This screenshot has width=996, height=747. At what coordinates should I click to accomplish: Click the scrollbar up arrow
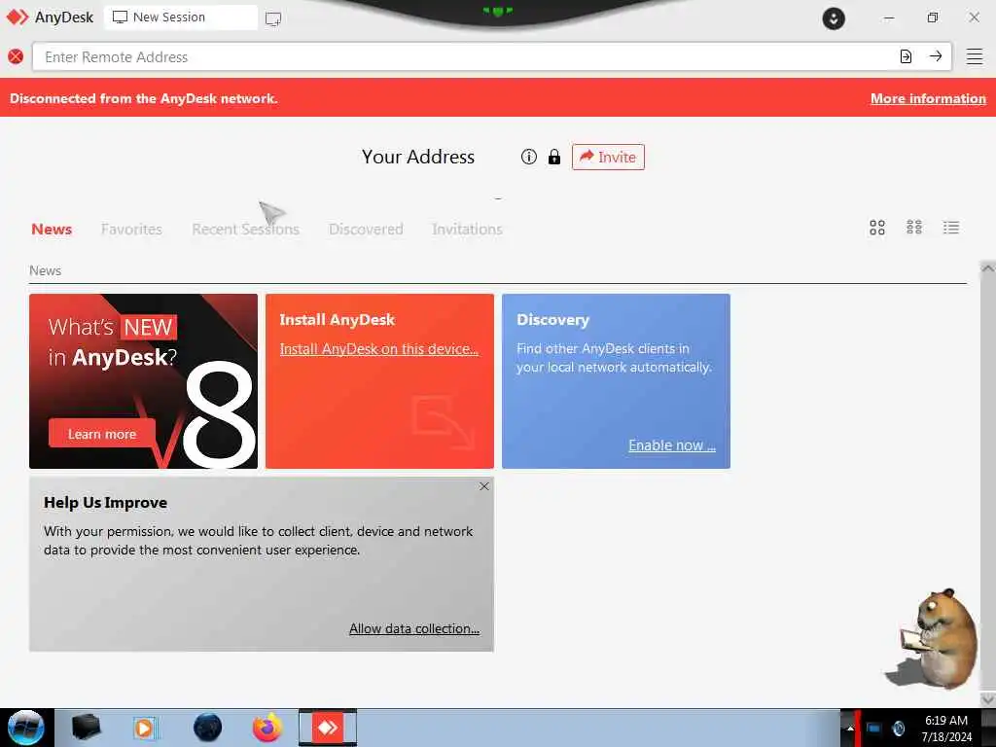pyautogui.click(x=988, y=268)
